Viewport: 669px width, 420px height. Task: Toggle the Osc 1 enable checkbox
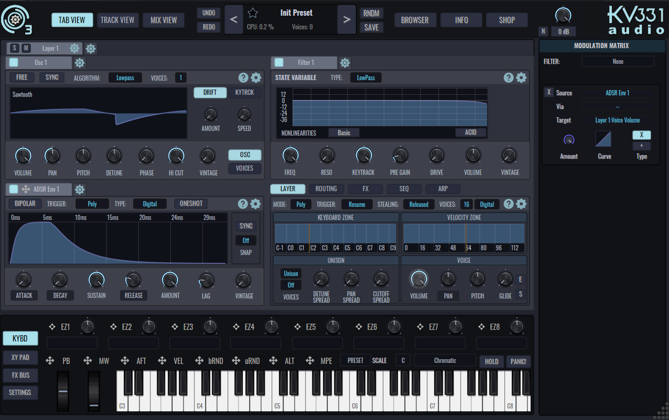click(14, 62)
